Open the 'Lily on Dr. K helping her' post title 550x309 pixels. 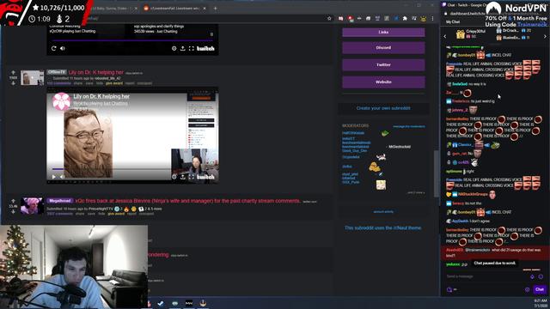pyautogui.click(x=95, y=72)
